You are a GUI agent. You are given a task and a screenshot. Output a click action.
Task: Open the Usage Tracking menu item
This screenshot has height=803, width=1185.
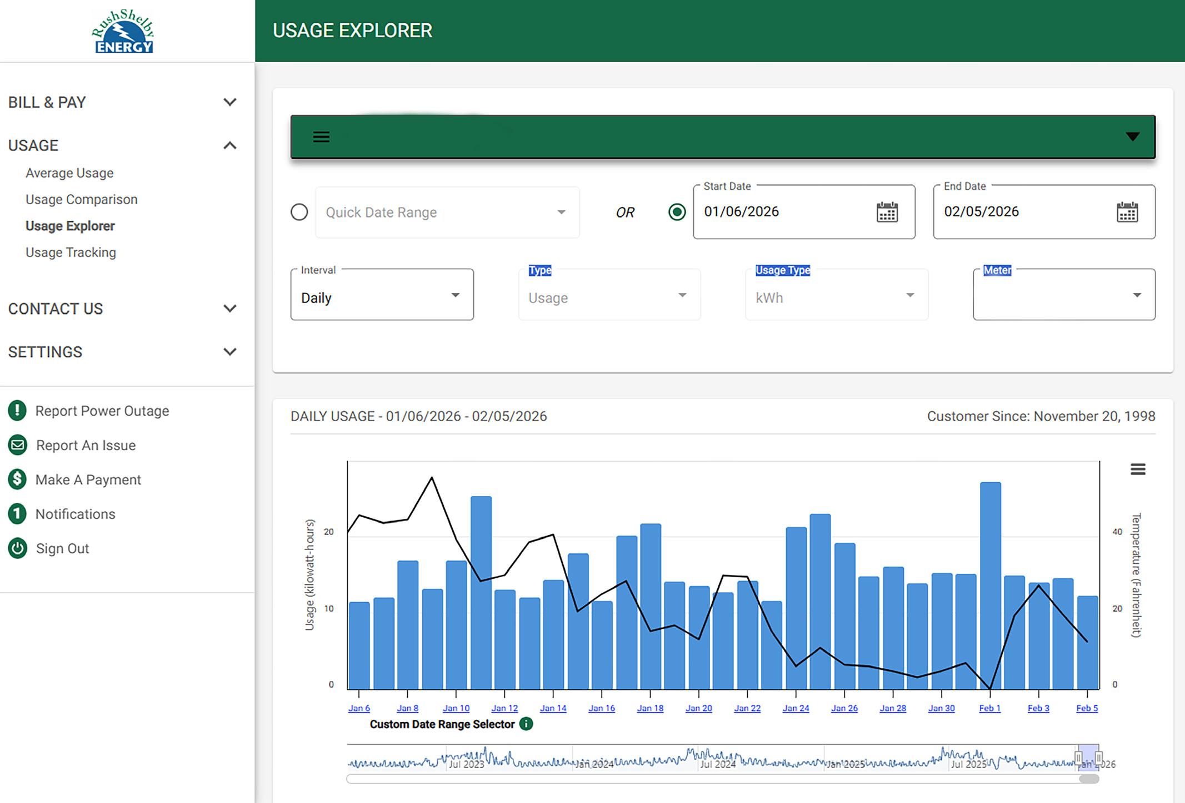[71, 252]
